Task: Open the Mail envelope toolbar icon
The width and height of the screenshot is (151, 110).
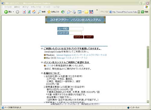Action: click(x=69, y=12)
